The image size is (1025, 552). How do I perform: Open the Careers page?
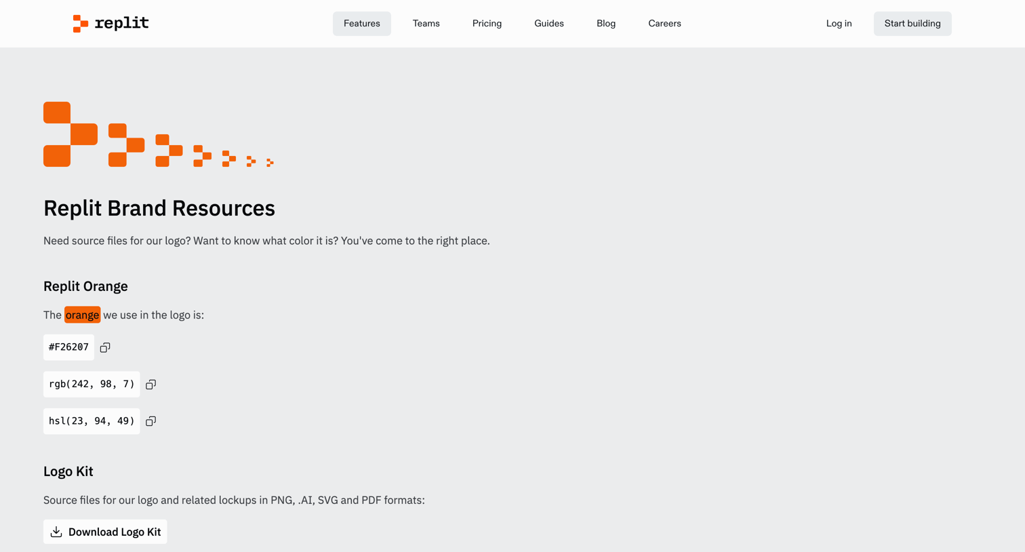664,24
